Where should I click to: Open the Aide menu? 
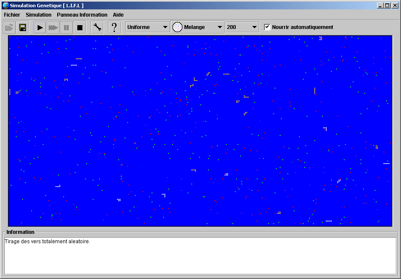click(x=118, y=15)
